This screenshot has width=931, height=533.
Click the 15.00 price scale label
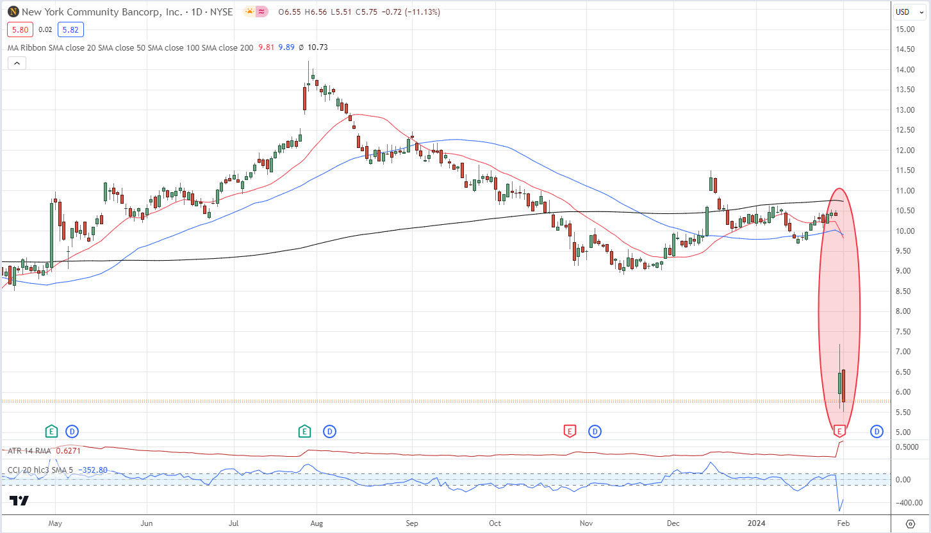point(905,29)
